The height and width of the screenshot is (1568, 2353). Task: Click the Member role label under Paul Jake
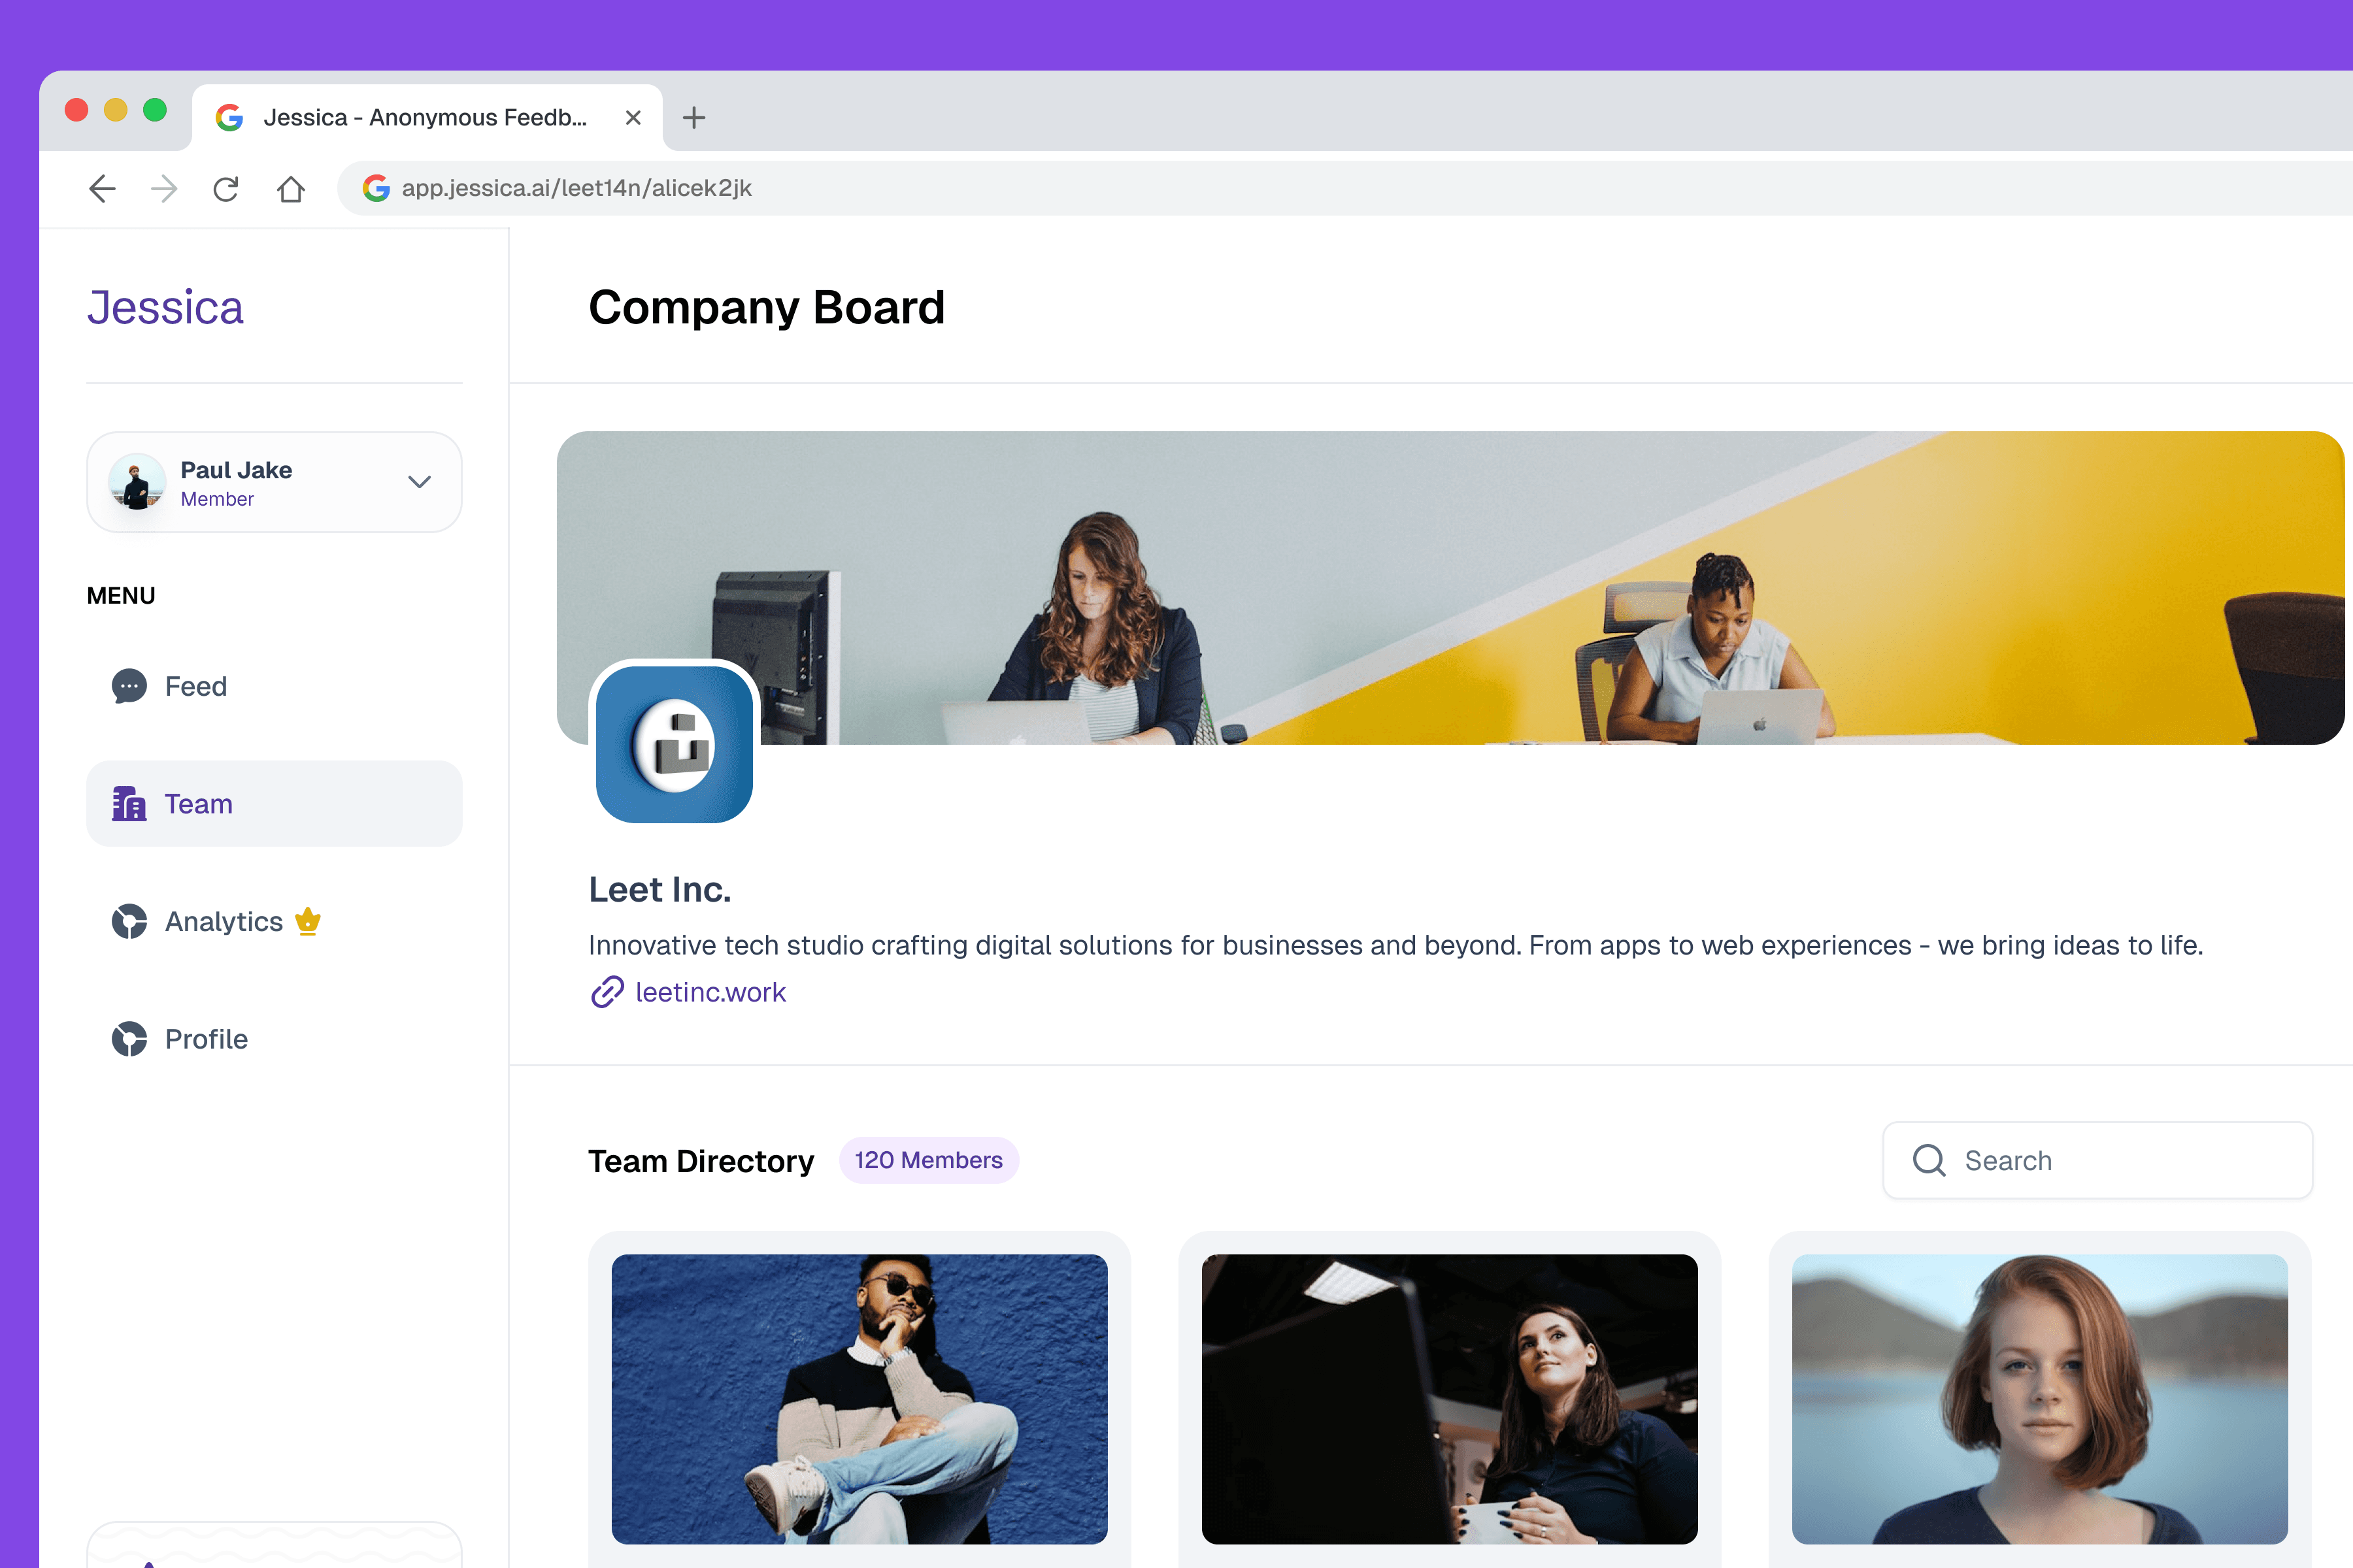click(x=217, y=499)
